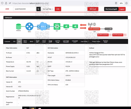131x109 pixels.
Task: Click the ODC icon in topology
Action: tap(66, 26)
